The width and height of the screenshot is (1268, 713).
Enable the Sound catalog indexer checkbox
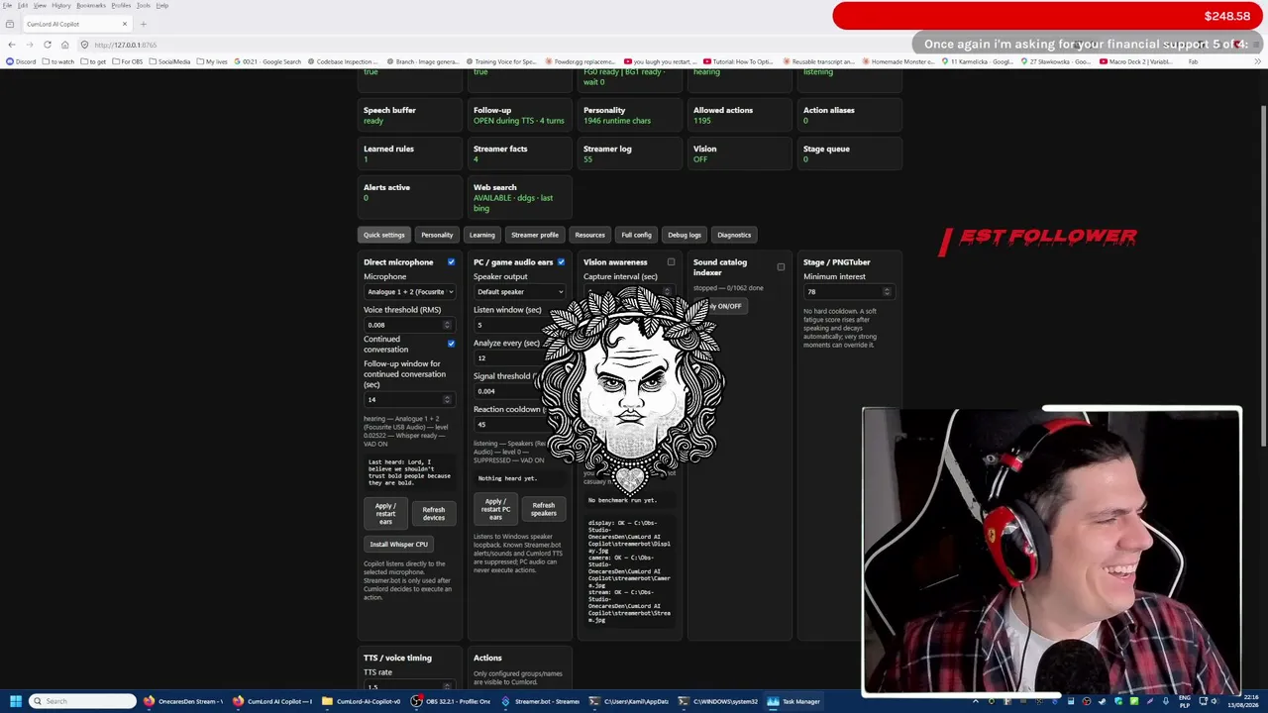[x=781, y=266]
